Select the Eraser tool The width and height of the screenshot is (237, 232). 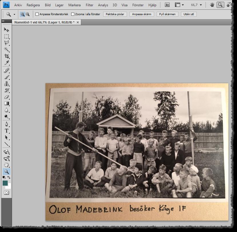pos(6,97)
